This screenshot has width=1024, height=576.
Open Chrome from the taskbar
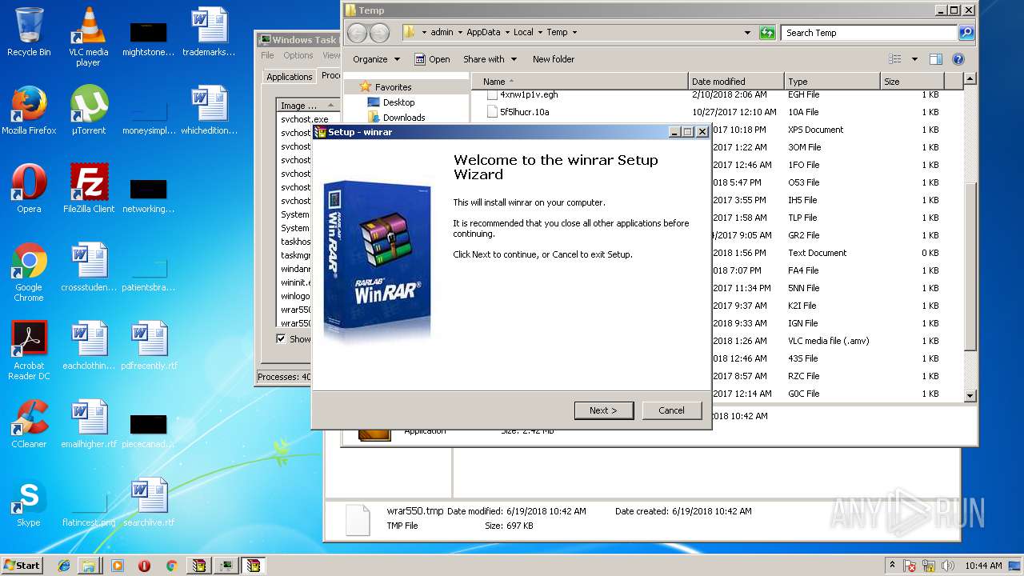tap(171, 566)
